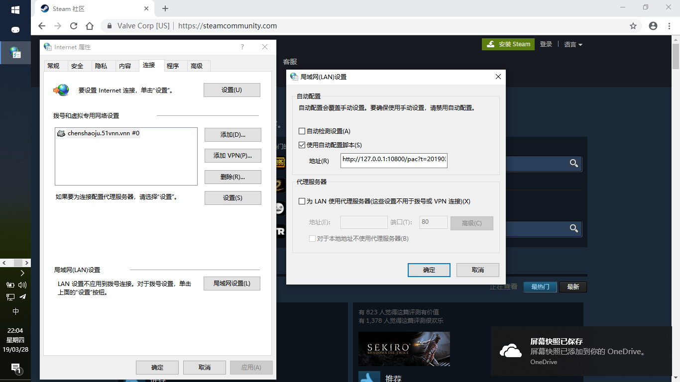The height and width of the screenshot is (382, 680).
Task: Enable 自动检测设置 checkbox
Action: (301, 131)
